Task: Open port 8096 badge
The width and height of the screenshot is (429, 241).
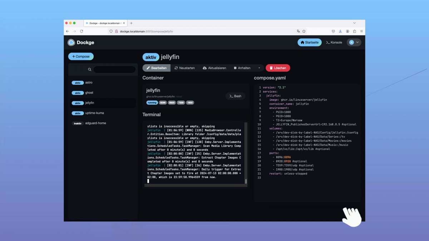Action: (163, 103)
